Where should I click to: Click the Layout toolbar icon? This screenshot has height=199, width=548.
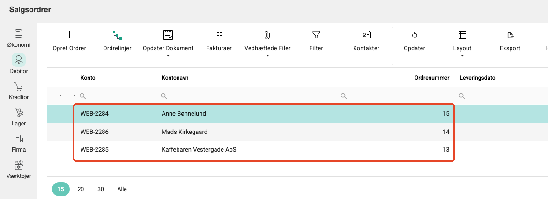coord(462,35)
